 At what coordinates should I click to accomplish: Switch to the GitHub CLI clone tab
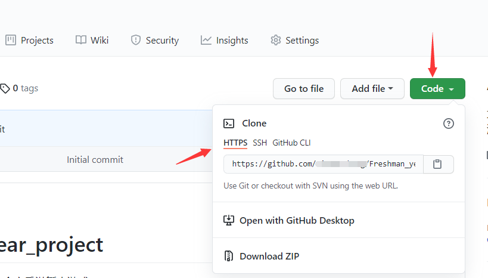pos(291,143)
